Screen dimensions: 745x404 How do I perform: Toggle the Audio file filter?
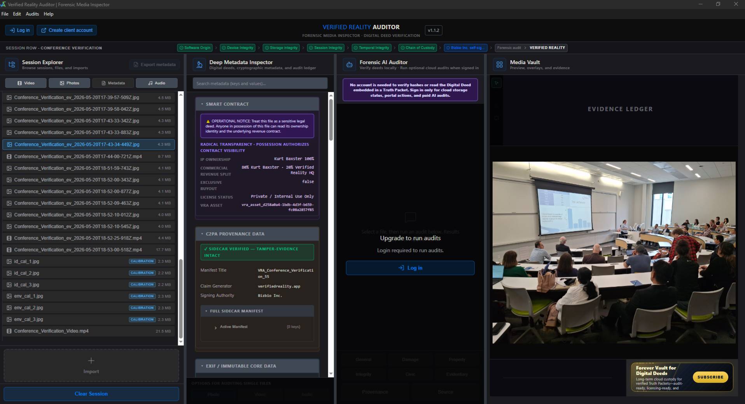(x=156, y=83)
